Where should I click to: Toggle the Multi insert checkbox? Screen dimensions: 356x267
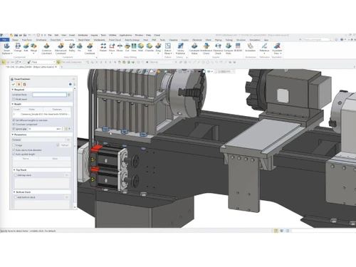tap(14, 99)
